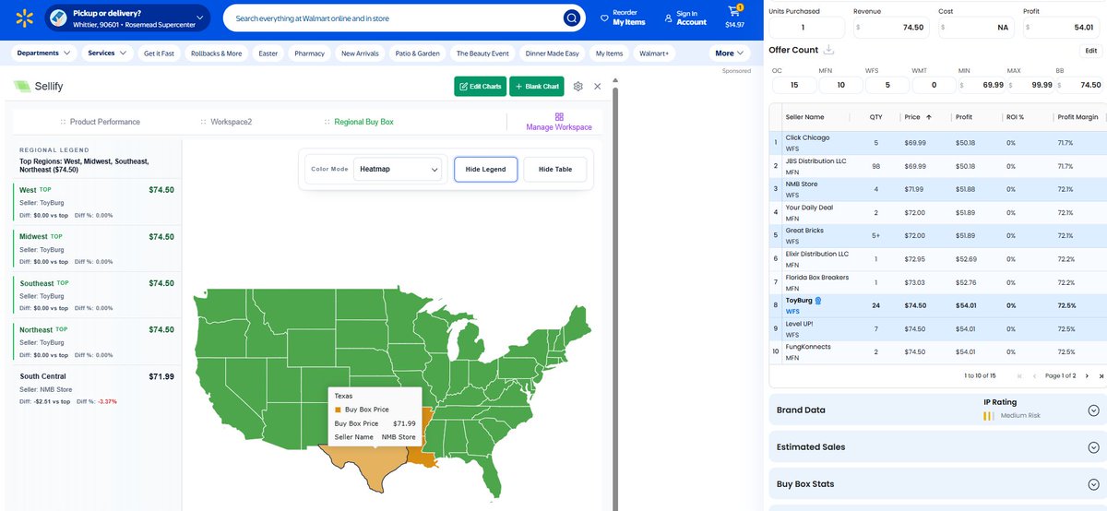Select the Regional Buy Box tab
The width and height of the screenshot is (1107, 511).
(x=363, y=122)
